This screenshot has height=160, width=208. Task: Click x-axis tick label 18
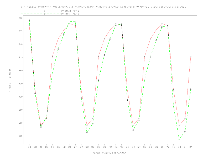pyautogui.click(x=64, y=147)
